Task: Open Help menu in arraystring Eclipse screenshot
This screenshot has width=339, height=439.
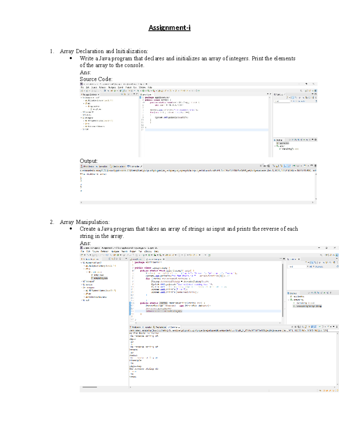Action: [156, 251]
